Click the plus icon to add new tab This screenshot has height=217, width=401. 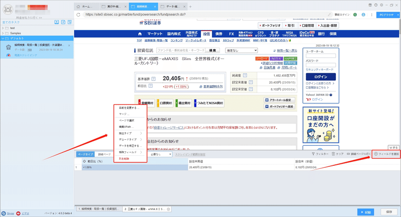pyautogui.click(x=190, y=7)
